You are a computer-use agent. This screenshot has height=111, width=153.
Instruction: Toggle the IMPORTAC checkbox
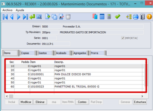pyautogui.click(x=123, y=38)
